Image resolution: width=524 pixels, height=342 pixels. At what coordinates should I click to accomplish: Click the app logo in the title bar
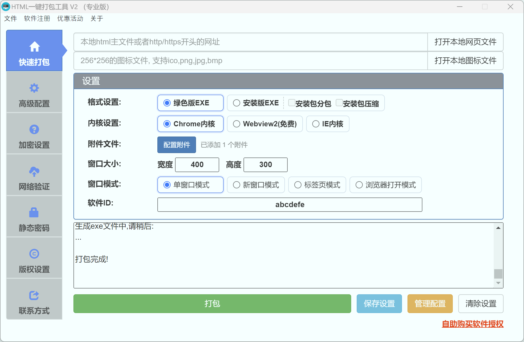click(x=6, y=7)
